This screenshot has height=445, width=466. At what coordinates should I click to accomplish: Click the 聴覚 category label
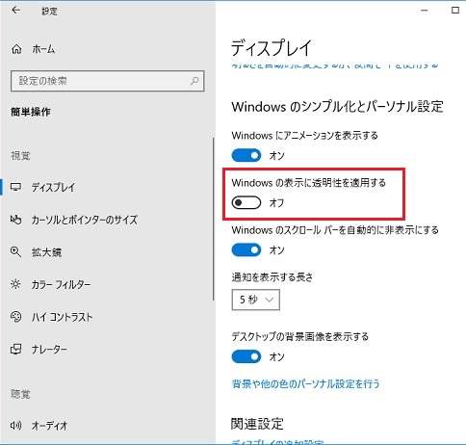click(20, 394)
